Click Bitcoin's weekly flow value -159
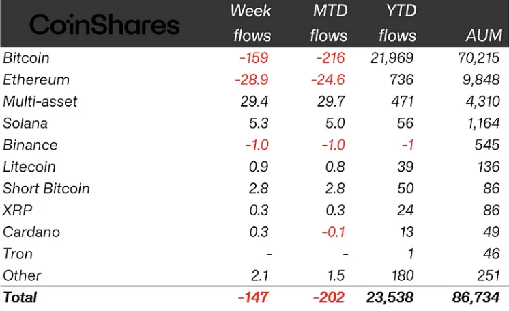The height and width of the screenshot is (311, 509). point(255,57)
